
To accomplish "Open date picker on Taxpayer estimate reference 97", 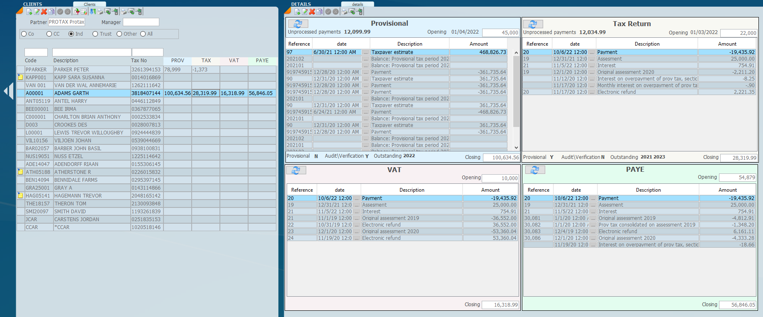I will (x=365, y=52).
